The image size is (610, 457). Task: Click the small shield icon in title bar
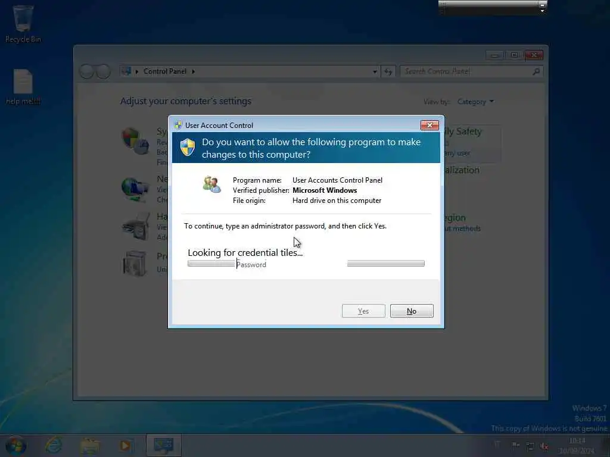coord(178,125)
